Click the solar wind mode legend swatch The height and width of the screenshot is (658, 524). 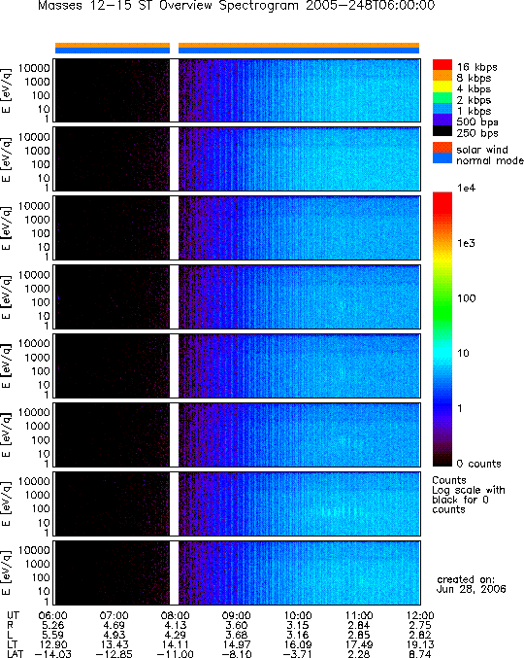(442, 148)
